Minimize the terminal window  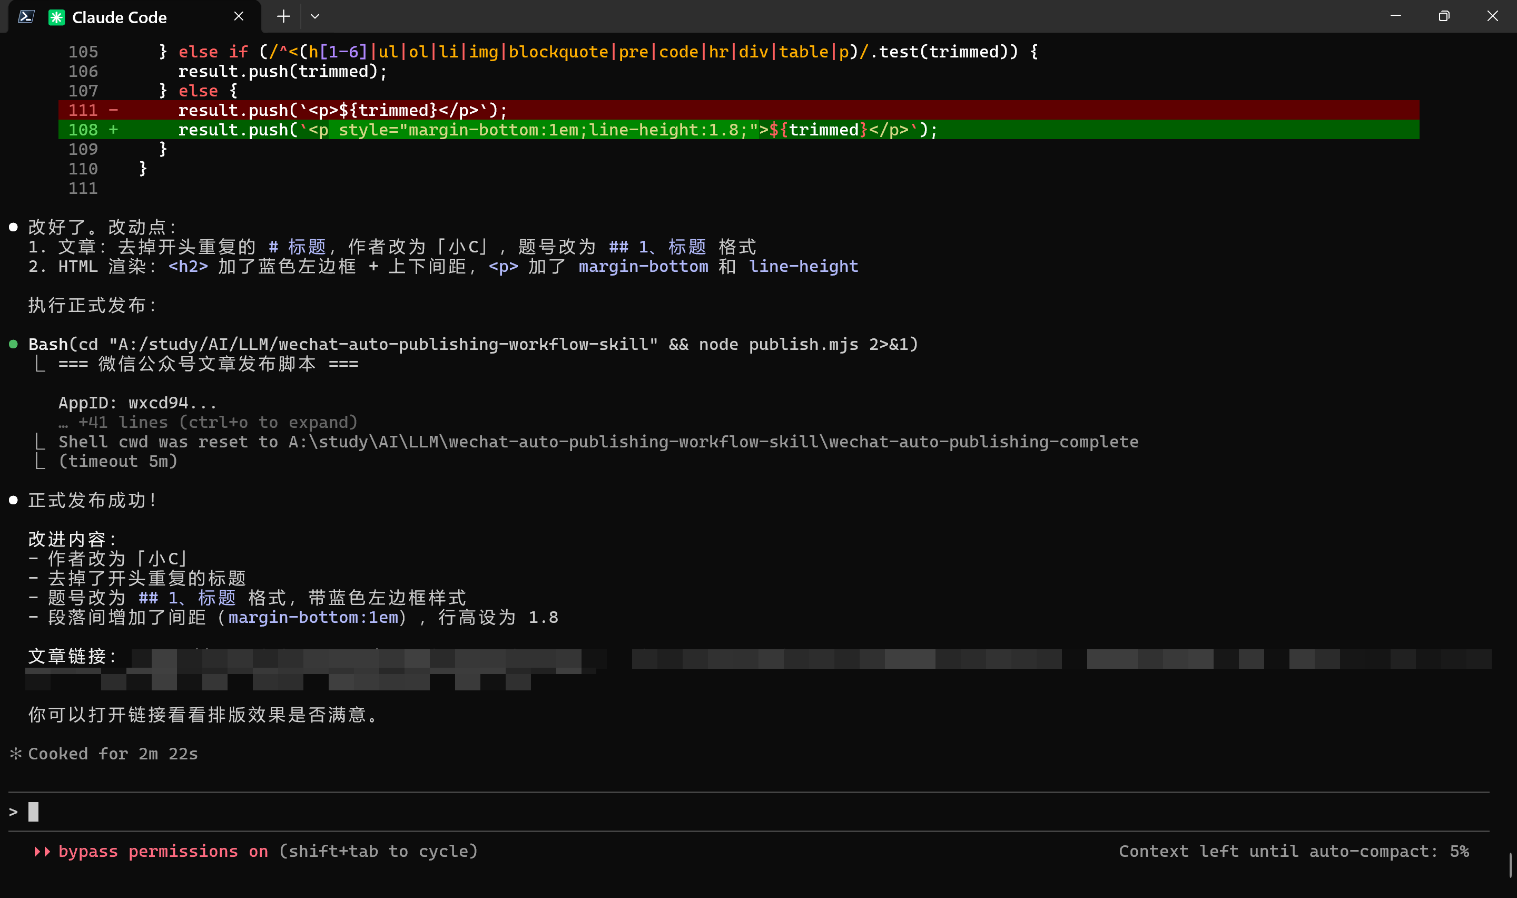click(1395, 16)
